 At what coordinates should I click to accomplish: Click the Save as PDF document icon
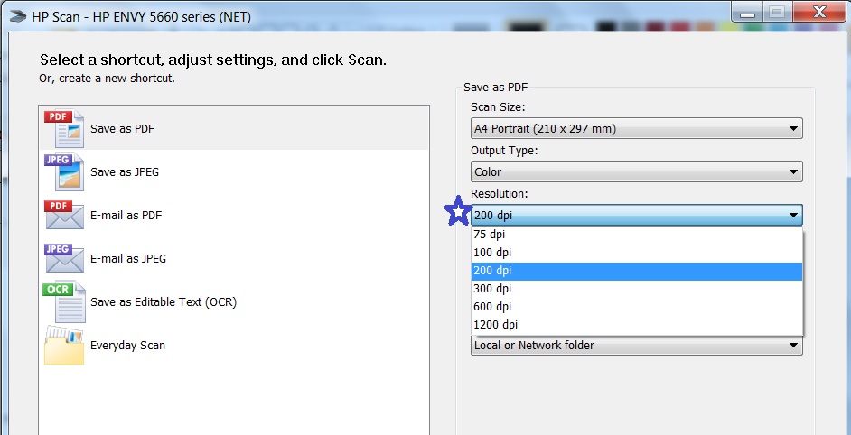[x=64, y=128]
